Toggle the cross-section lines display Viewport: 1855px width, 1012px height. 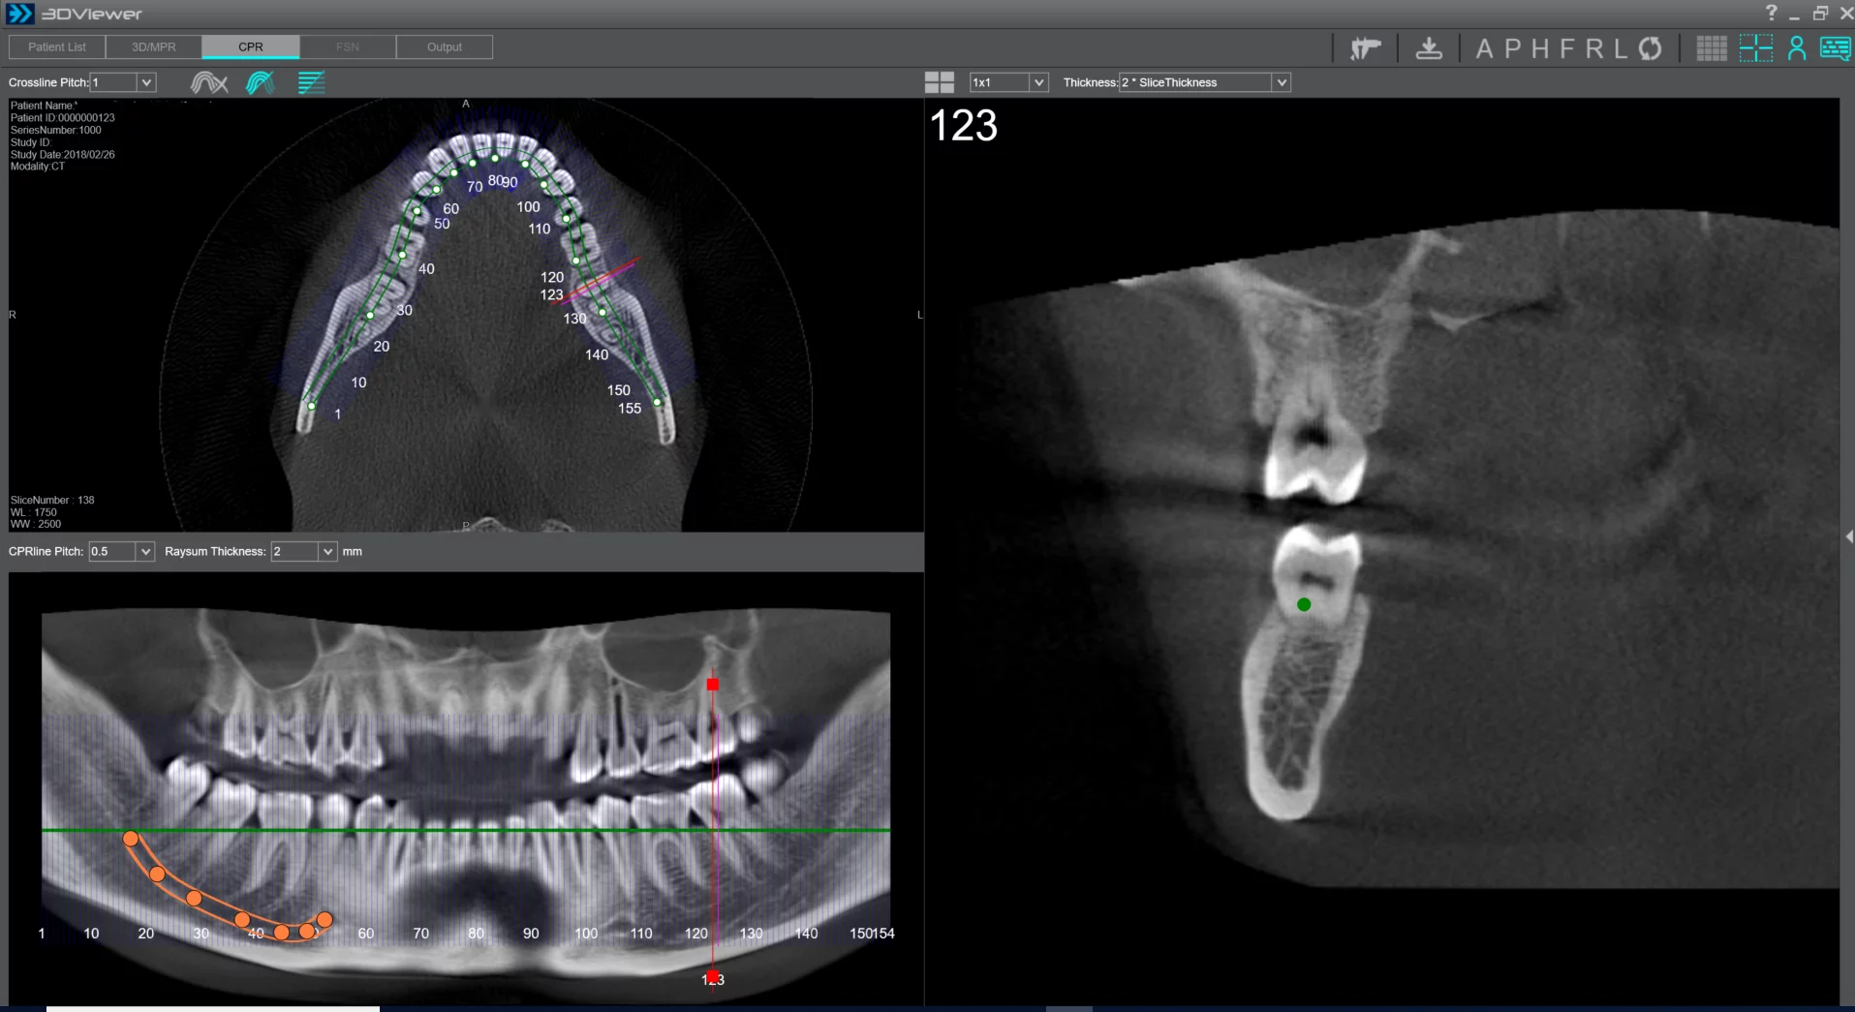tap(311, 83)
